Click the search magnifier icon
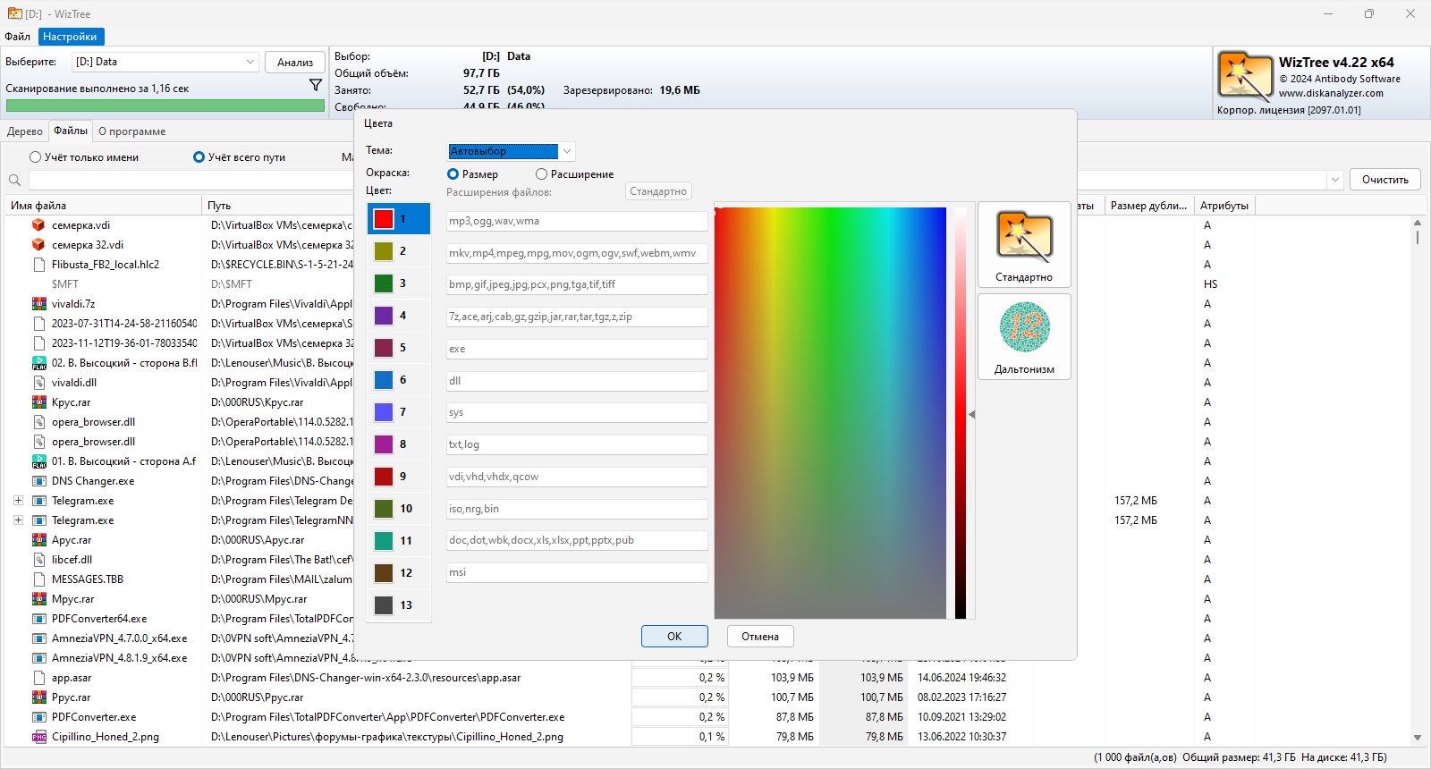The image size is (1431, 769). pyautogui.click(x=14, y=180)
